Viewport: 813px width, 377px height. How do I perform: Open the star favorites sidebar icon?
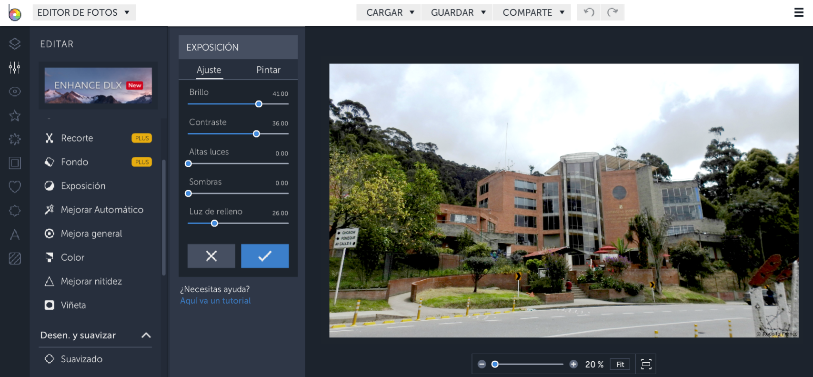[15, 115]
